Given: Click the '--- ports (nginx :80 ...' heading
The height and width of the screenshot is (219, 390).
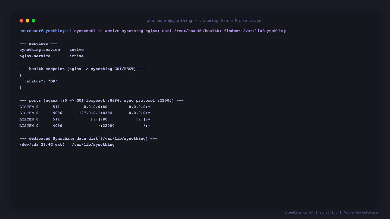Looking at the screenshot, I should click(101, 100).
